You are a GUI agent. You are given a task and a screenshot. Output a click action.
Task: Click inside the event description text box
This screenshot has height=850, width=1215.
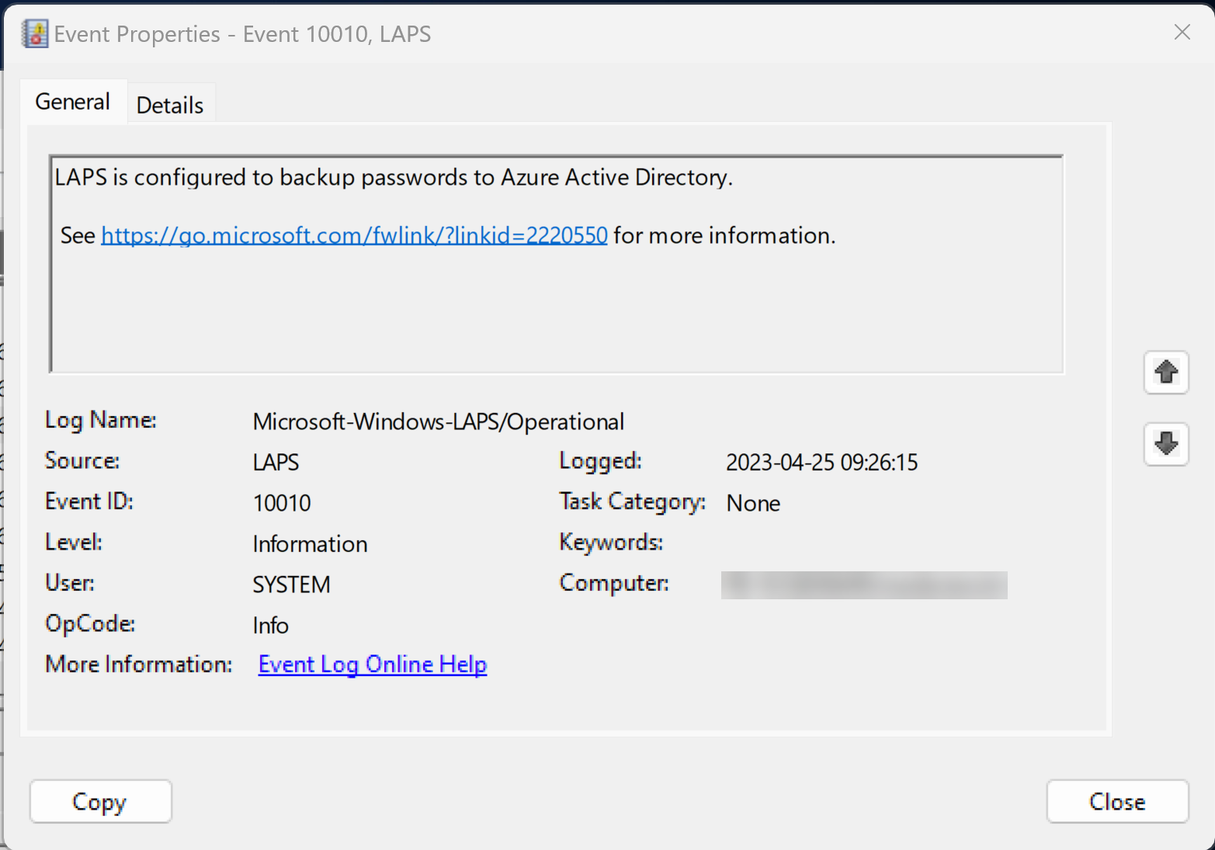556,311
